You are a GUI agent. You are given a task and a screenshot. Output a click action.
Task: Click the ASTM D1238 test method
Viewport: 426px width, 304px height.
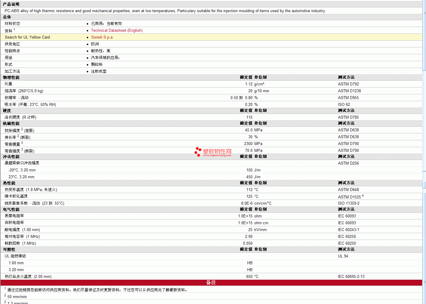(x=349, y=91)
